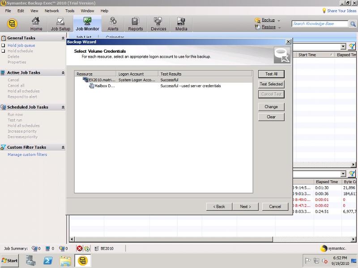Collapse the Custom Filter Tasks section
The image size is (358, 268).
pos(63,147)
